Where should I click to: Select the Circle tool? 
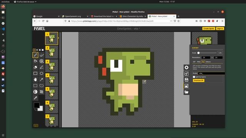pyautogui.click(x=42, y=73)
